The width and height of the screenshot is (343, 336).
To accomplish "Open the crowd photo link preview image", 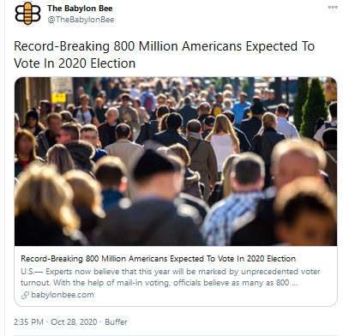I will (x=176, y=161).
